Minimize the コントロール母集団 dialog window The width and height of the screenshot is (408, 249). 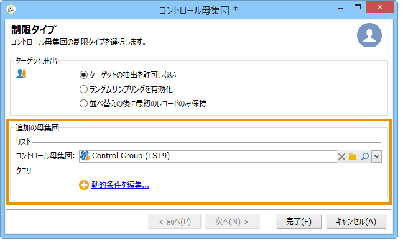pyautogui.click(x=341, y=8)
